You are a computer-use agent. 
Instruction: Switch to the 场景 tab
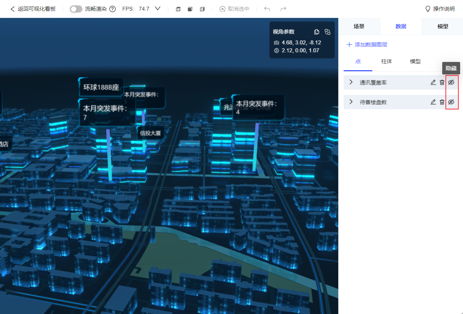tap(359, 26)
